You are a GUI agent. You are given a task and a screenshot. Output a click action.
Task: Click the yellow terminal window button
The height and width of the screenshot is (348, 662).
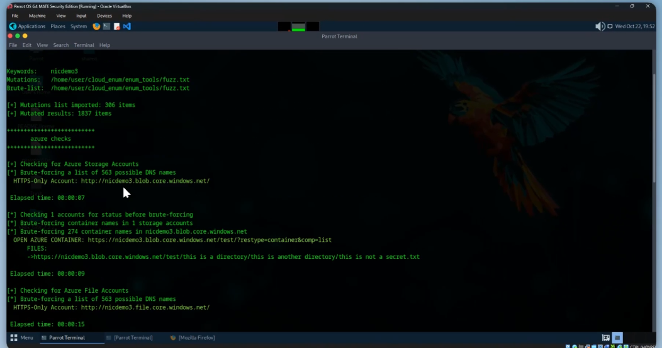(x=25, y=36)
